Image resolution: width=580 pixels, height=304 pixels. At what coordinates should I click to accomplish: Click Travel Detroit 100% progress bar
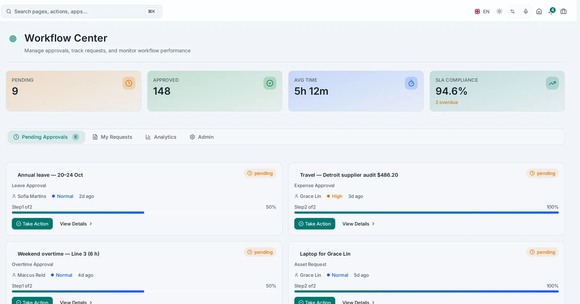tap(426, 213)
